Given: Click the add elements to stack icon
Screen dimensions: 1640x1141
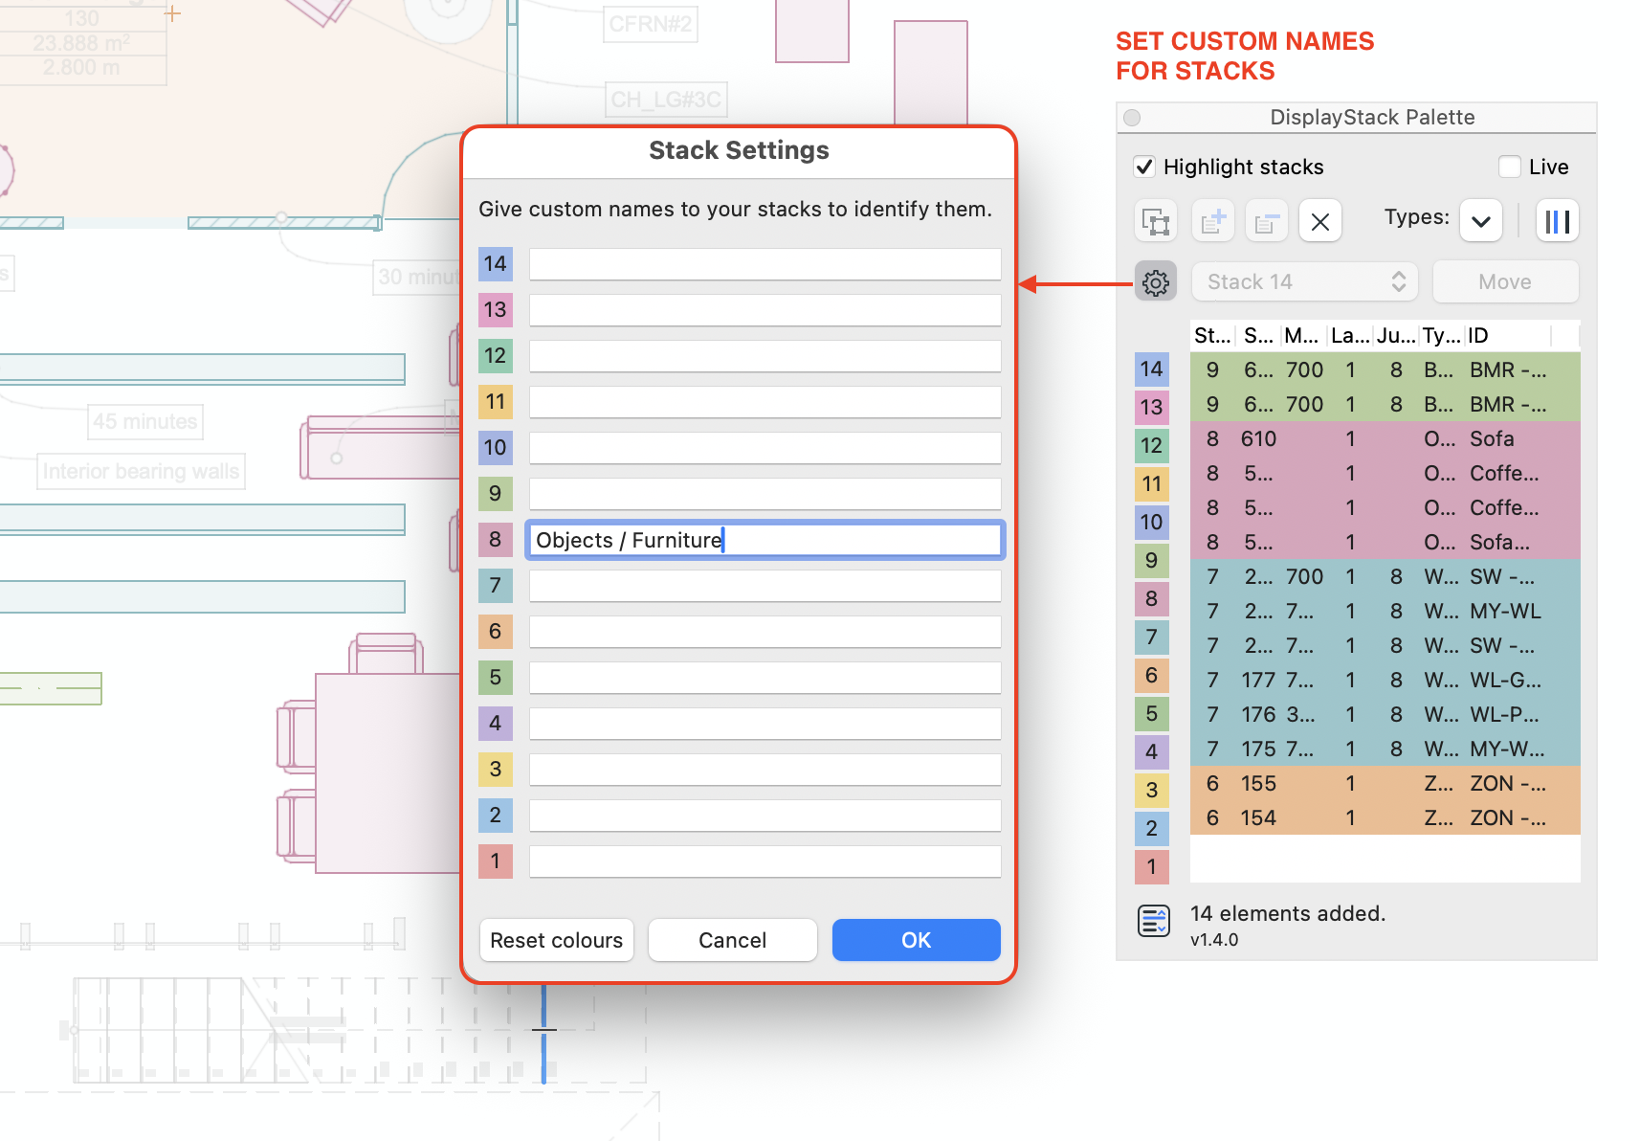Looking at the screenshot, I should [x=1213, y=221].
